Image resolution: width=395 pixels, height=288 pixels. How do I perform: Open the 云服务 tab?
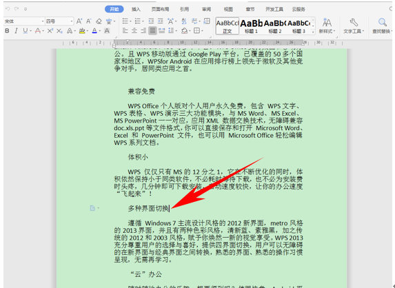[x=298, y=10]
